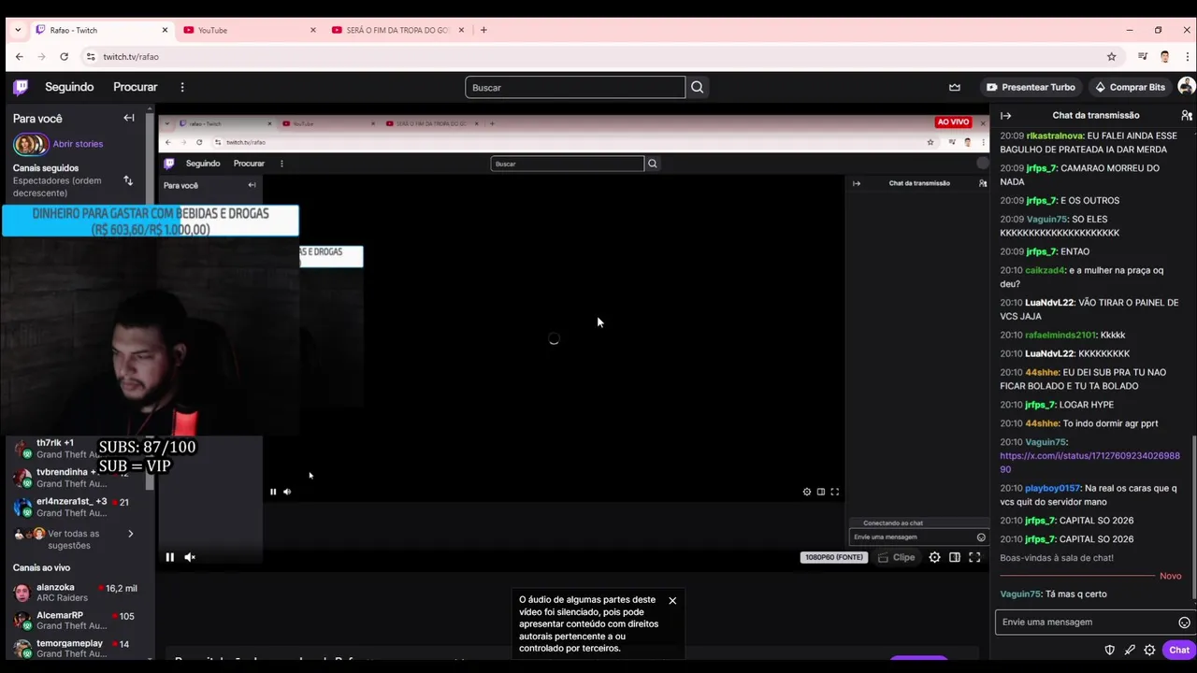Pause the stream in the main player
Screen dimensions: 1197x673
[x=169, y=557]
